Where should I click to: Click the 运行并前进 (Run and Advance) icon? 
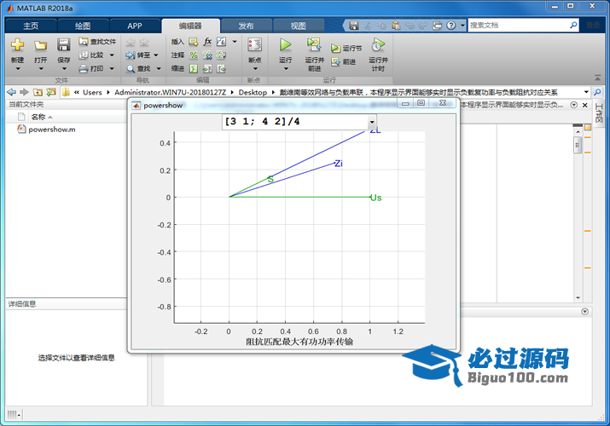tap(314, 45)
